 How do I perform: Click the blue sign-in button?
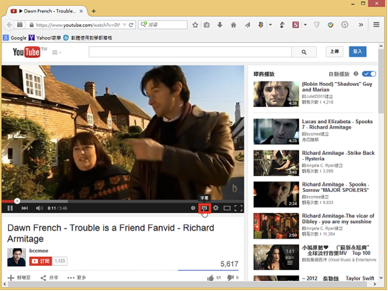click(358, 52)
